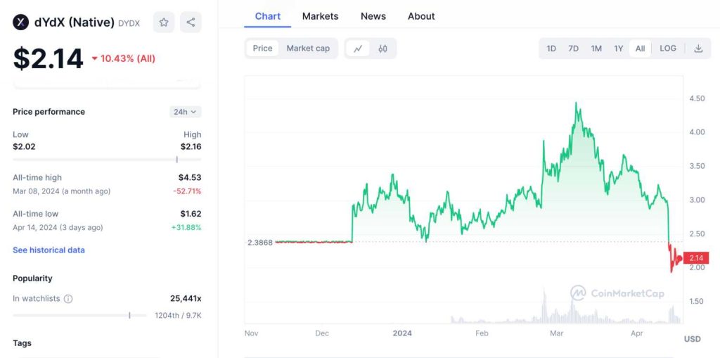Click the Popularity section heading
This screenshot has height=358, width=720.
coord(32,279)
